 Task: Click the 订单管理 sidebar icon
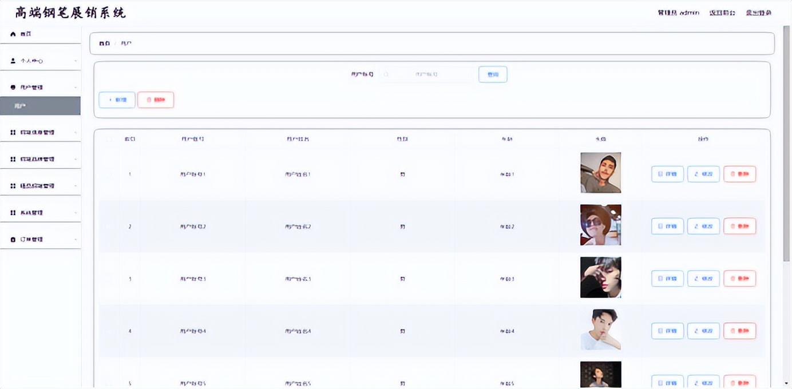coord(13,240)
